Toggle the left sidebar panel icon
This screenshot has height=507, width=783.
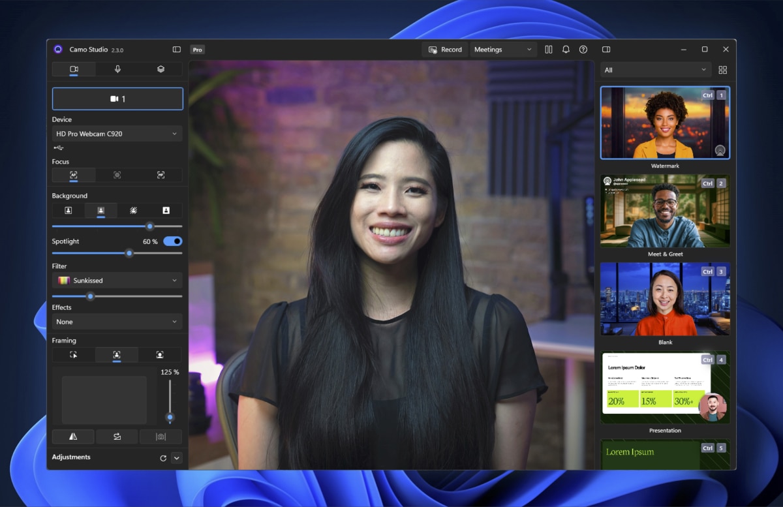click(176, 50)
